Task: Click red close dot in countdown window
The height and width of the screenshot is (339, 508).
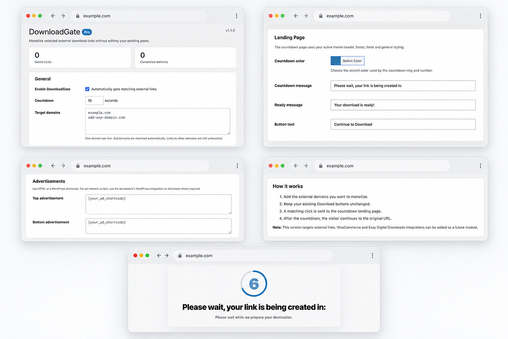Action: (135, 256)
